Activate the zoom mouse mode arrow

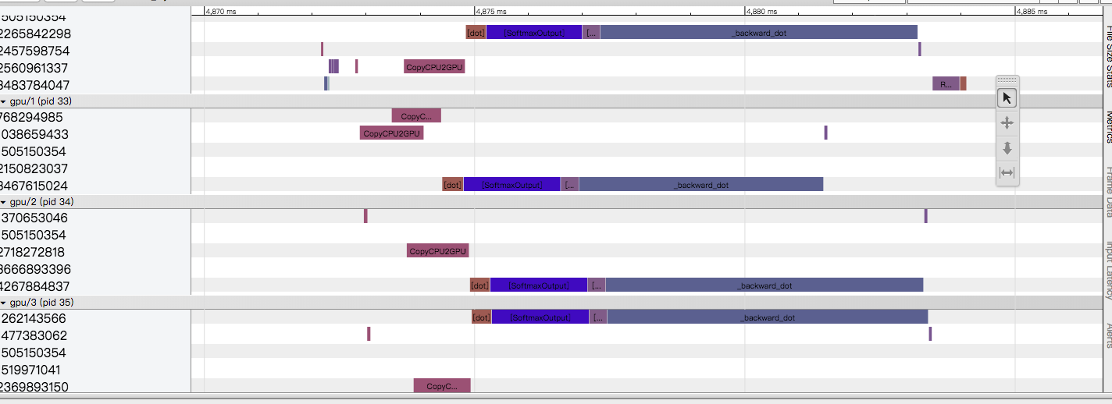point(1007,147)
